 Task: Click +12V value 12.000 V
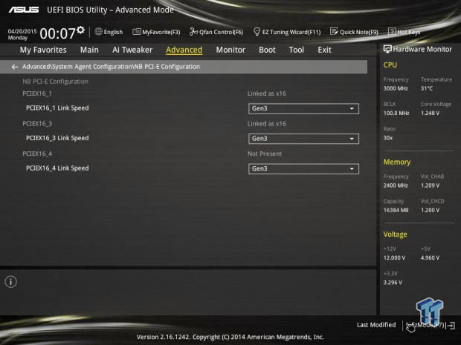point(394,257)
